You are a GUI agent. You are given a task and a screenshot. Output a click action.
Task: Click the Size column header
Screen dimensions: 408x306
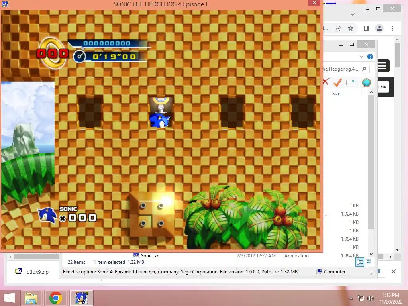[x=336, y=93]
